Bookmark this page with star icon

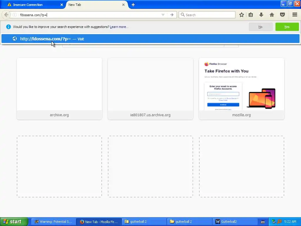click(x=242, y=15)
